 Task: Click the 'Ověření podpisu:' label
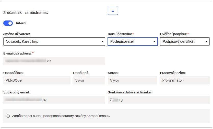(x=173, y=34)
